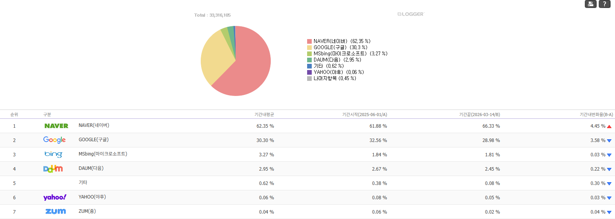
Task: Click the blue down arrow in GOOGLE row
Action: click(x=609, y=141)
